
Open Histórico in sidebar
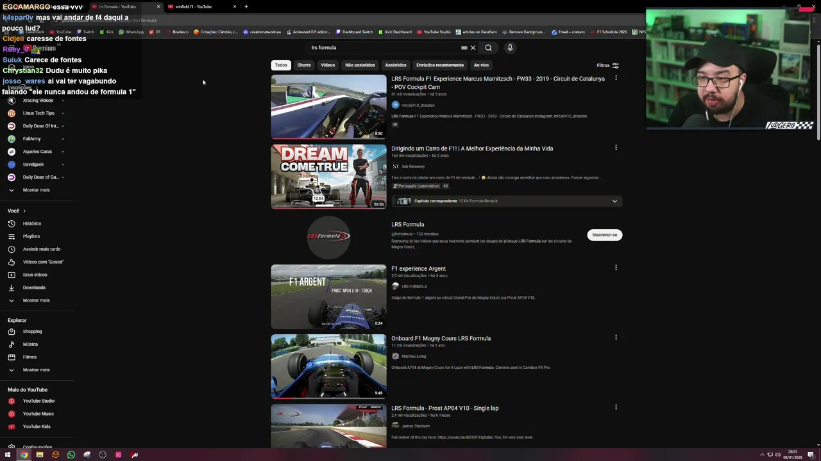coord(32,223)
